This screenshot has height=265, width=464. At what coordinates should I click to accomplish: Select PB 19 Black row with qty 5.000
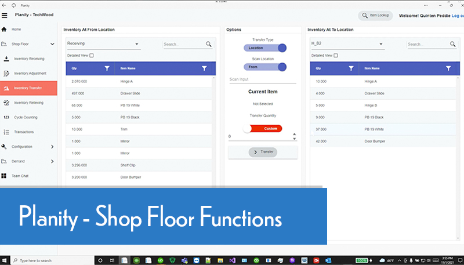[x=139, y=117]
